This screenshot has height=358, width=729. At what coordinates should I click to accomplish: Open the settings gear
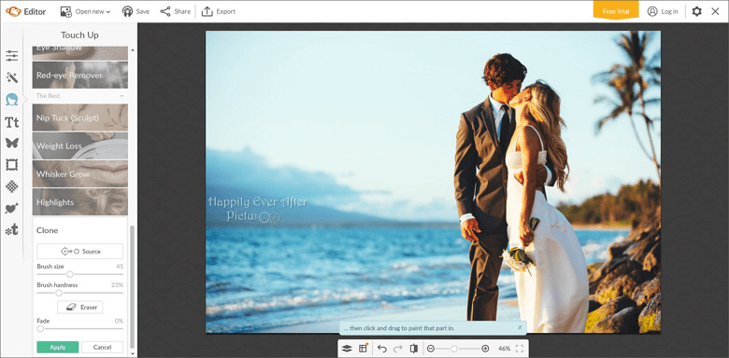(x=696, y=11)
